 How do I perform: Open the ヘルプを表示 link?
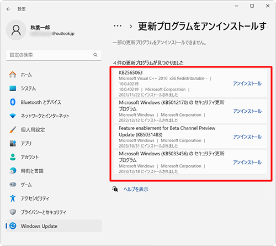(136, 189)
